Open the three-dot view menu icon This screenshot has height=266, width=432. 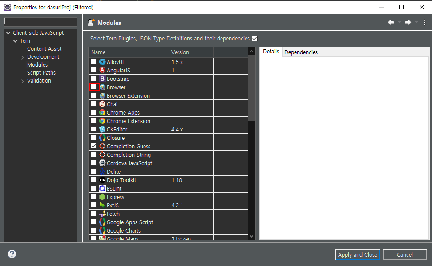click(x=424, y=22)
